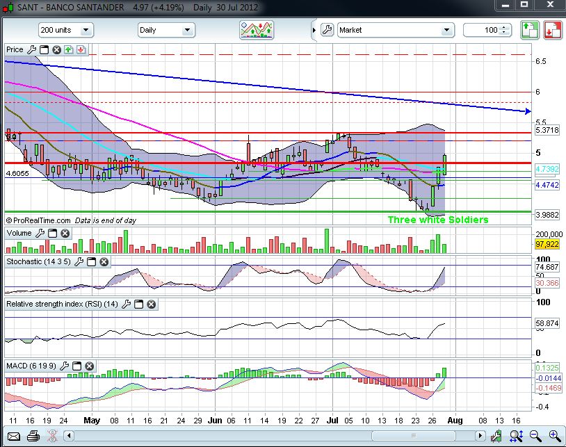The width and height of the screenshot is (566, 447).
Task: Click the right arrow of chart scrollbar
Action: [x=480, y=436]
